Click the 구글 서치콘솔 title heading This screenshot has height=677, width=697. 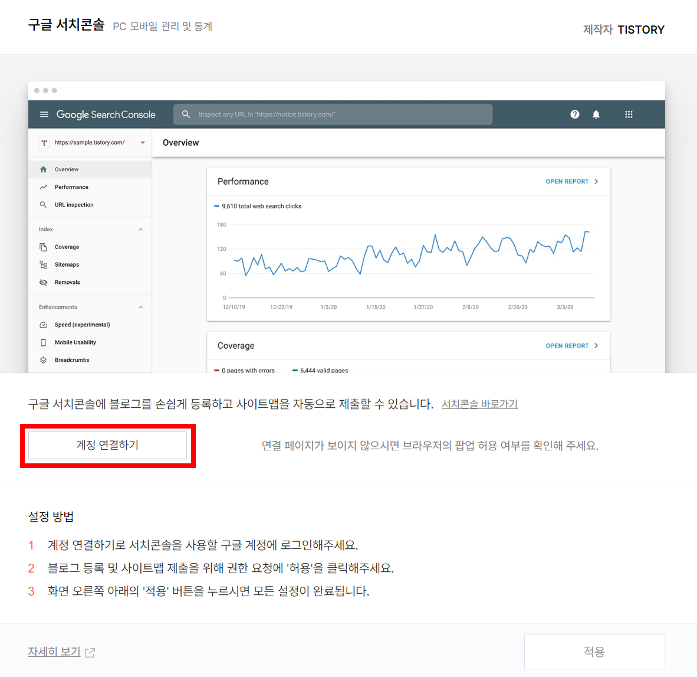66,24
